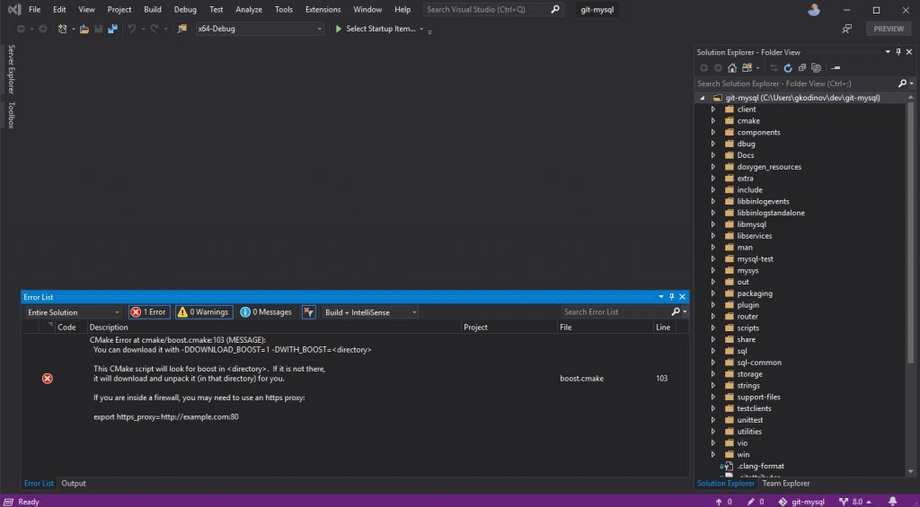Screen dimensions: 920x507
Task: Click the Error List search magnifier icon
Action: 676,311
